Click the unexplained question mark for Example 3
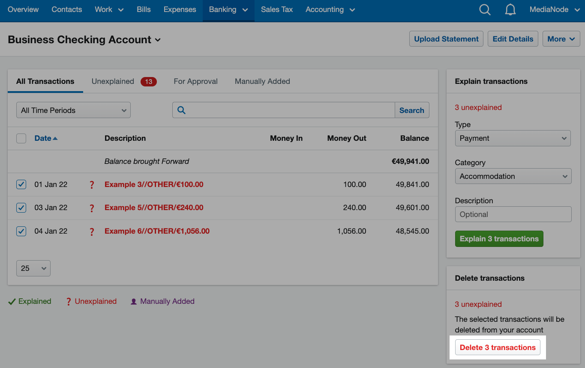The image size is (585, 368). point(91,185)
